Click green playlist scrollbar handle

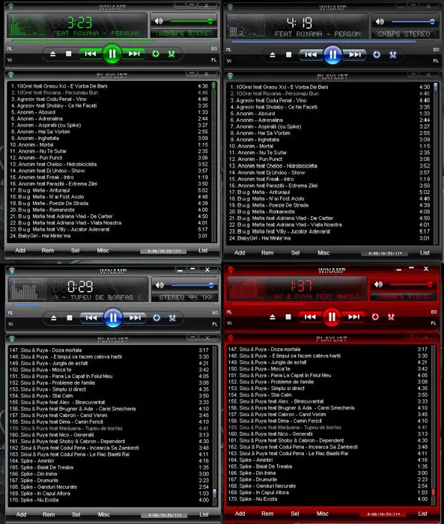(213, 87)
